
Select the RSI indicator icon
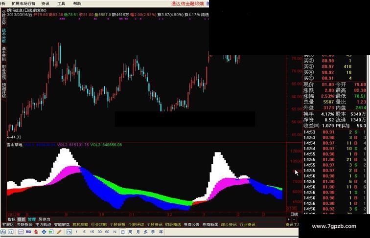click(x=28, y=232)
